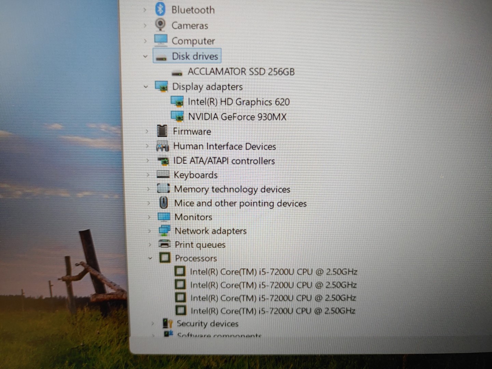The width and height of the screenshot is (492, 369).
Task: Click the Disk drives category icon
Action: 161,57
